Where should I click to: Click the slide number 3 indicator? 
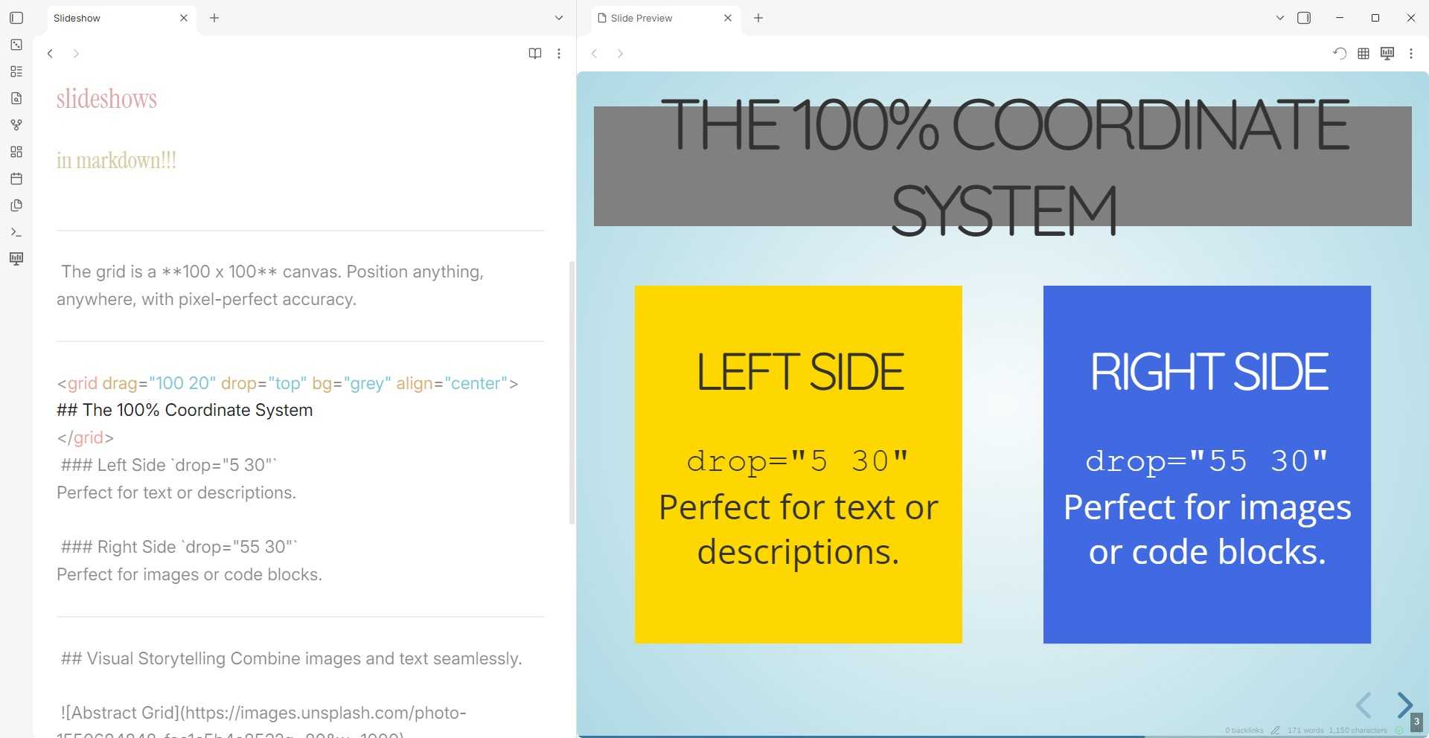click(1416, 722)
